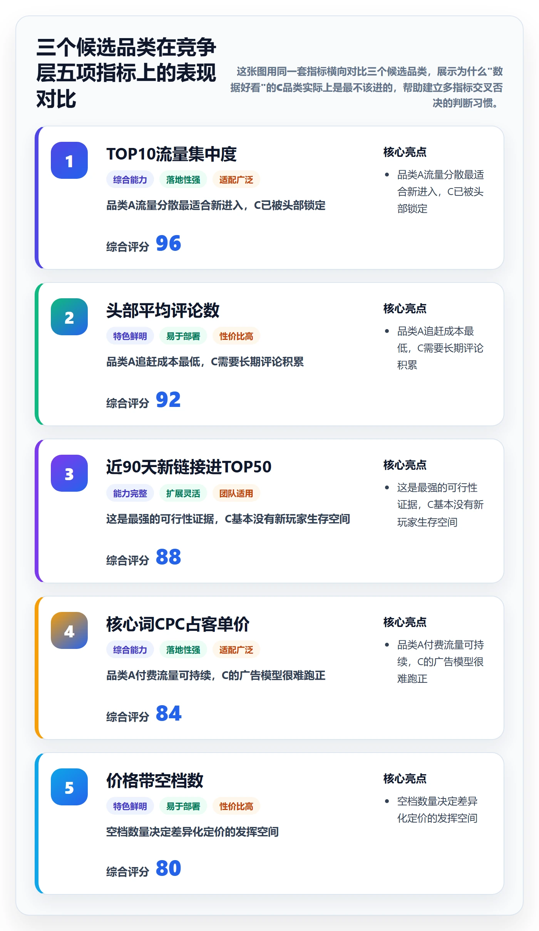
Task: Select 落地性强 tag under 核心词CPC占客单价
Action: (183, 650)
